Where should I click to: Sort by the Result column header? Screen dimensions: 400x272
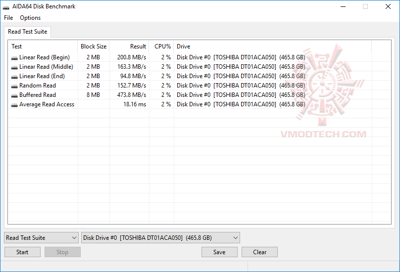tap(129, 46)
